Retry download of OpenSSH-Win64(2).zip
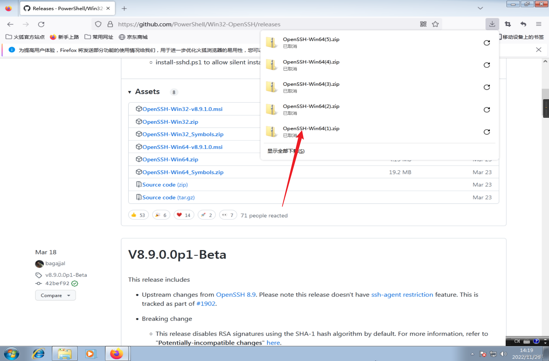 coord(487,110)
